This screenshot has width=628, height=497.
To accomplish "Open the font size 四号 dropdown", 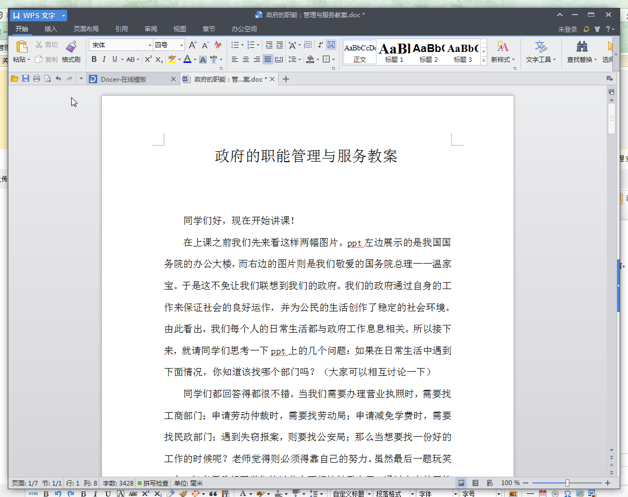I will 182,45.
